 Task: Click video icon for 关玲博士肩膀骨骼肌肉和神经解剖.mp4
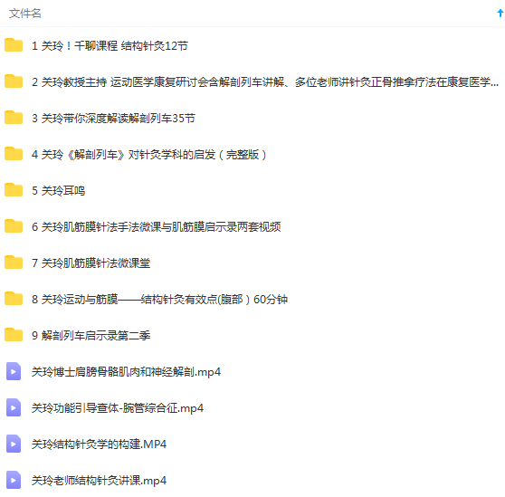14,371
